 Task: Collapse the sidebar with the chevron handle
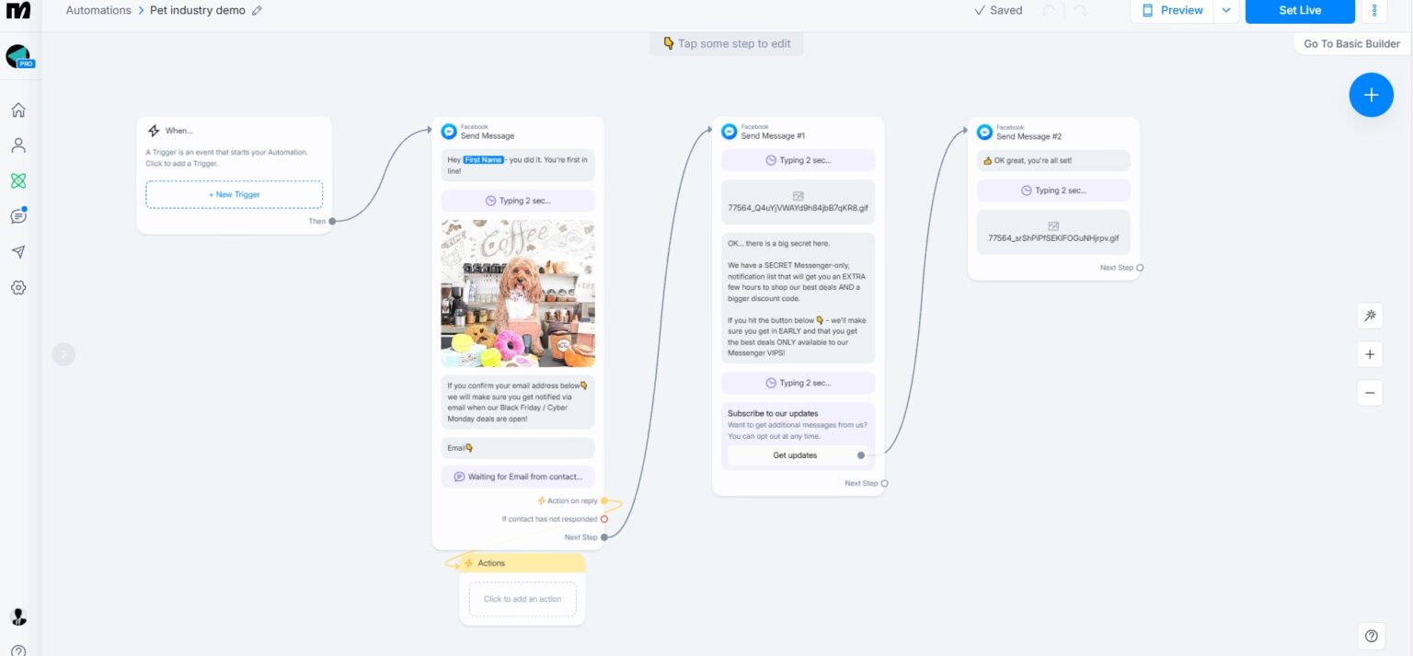click(63, 353)
